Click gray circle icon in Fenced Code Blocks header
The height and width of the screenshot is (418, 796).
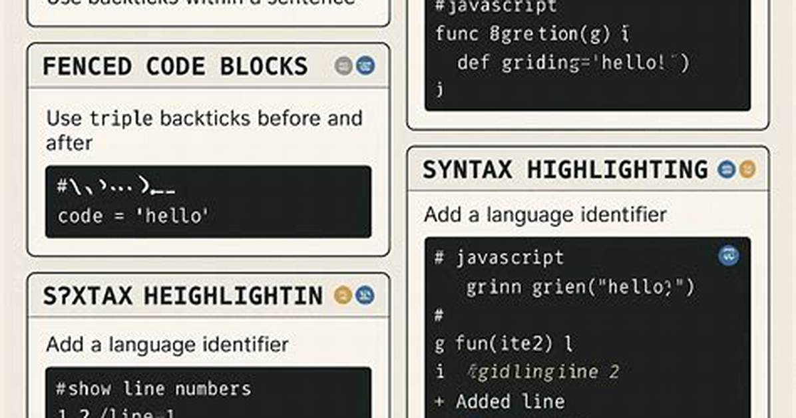point(343,66)
